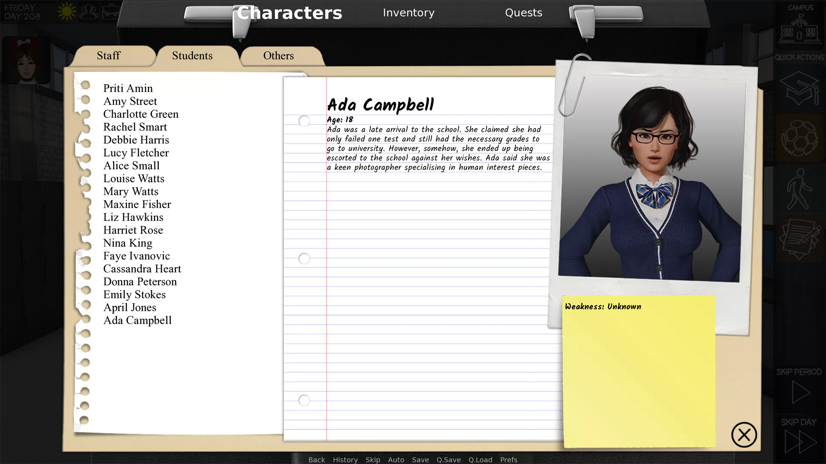
Task: Select Donna Peterson from student list
Action: pos(140,282)
